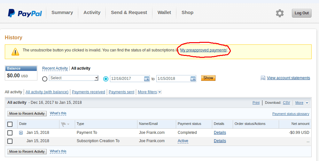Switch to Recent Activity view
Image resolution: width=319 pixels, height=161 pixels.
point(55,68)
